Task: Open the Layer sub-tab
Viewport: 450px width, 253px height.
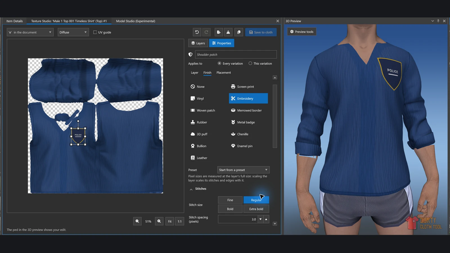Action: pyautogui.click(x=195, y=73)
